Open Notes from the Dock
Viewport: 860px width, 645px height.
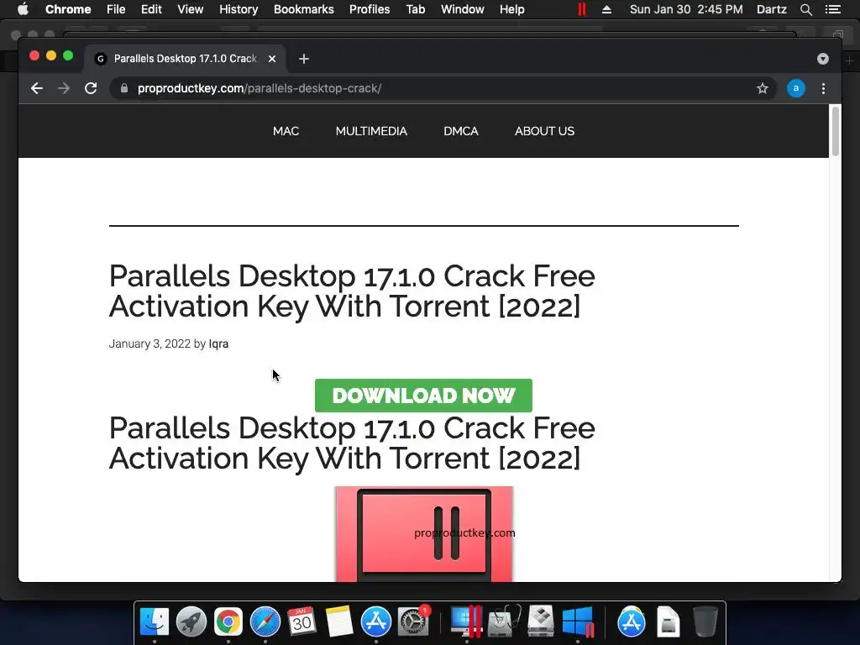tap(339, 622)
